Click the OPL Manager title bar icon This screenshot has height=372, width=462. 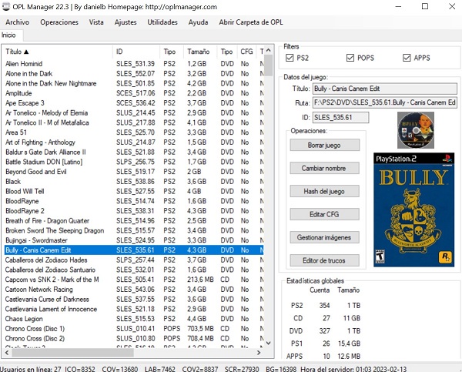point(7,6)
